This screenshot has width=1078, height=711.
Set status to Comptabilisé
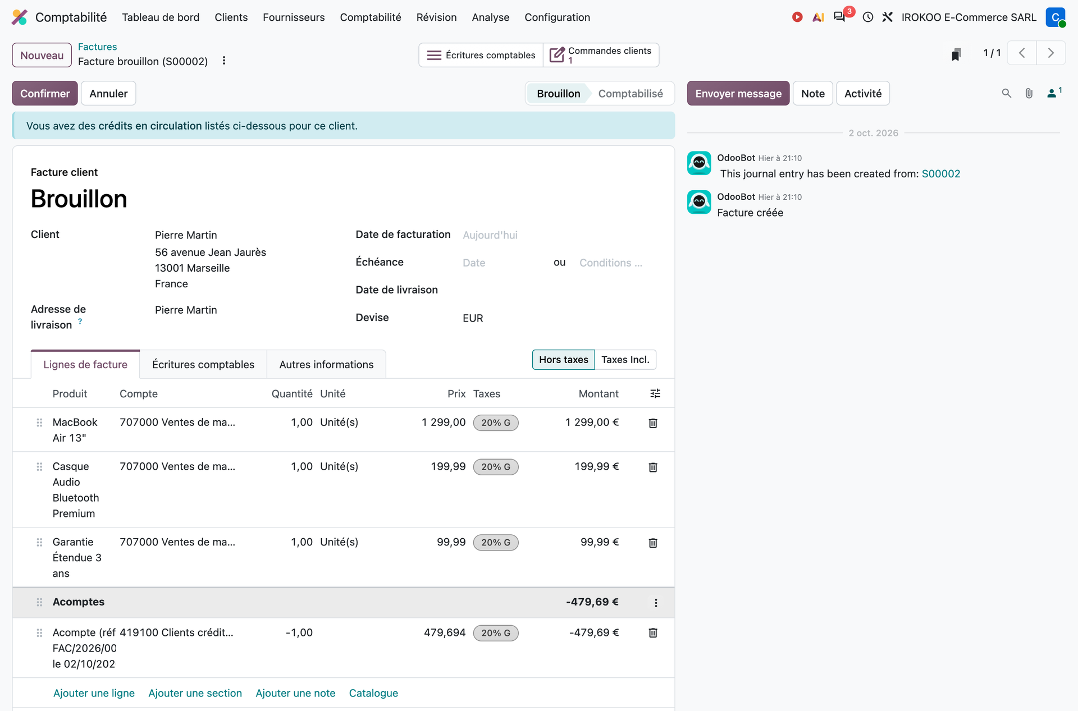(631, 94)
